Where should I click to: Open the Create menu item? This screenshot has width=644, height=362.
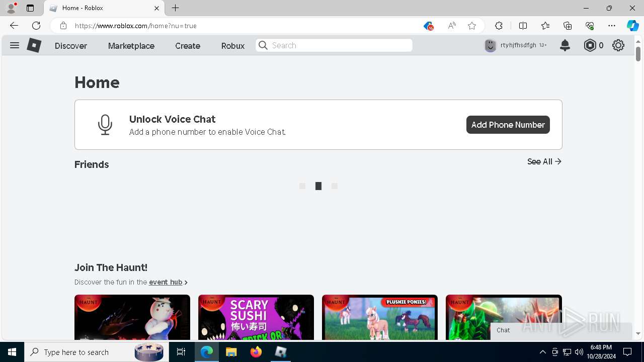[x=188, y=45]
